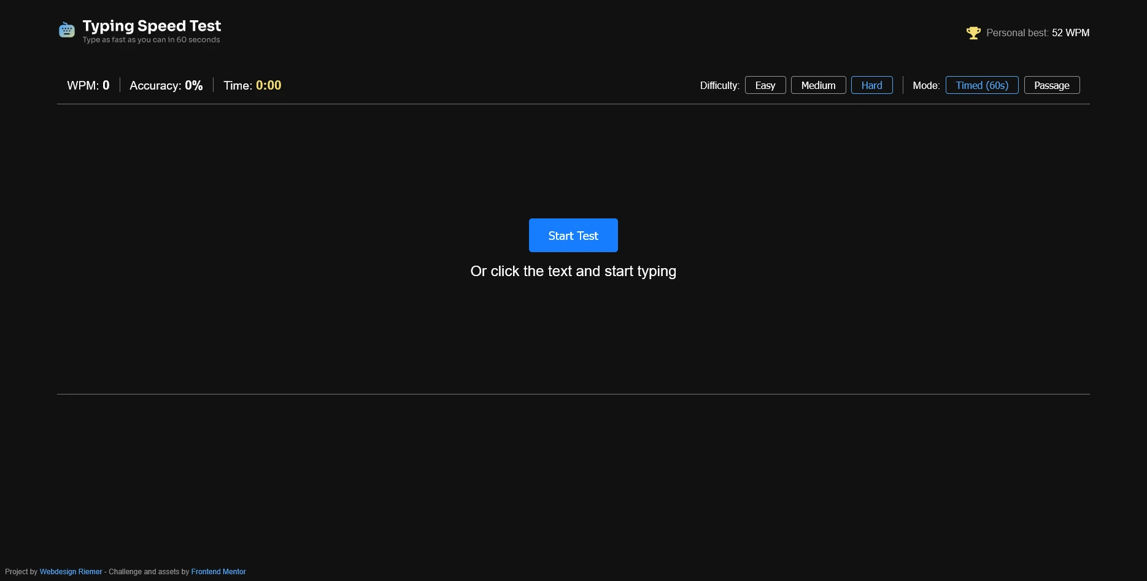This screenshot has width=1147, height=581.
Task: Click the Start Test button
Action: [x=573, y=235]
